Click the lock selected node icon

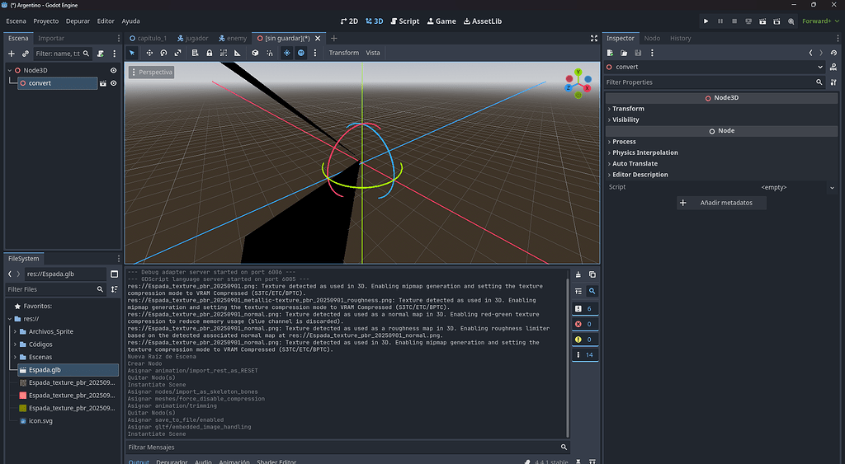[x=209, y=53]
